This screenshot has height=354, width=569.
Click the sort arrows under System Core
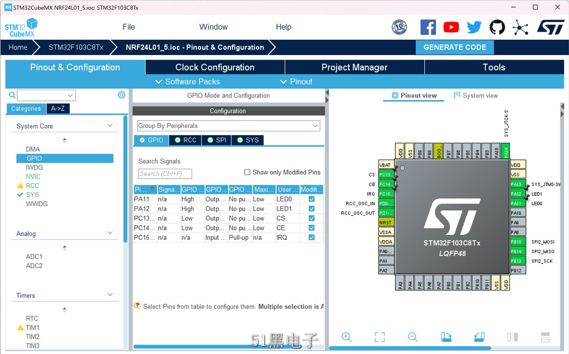tap(64, 140)
